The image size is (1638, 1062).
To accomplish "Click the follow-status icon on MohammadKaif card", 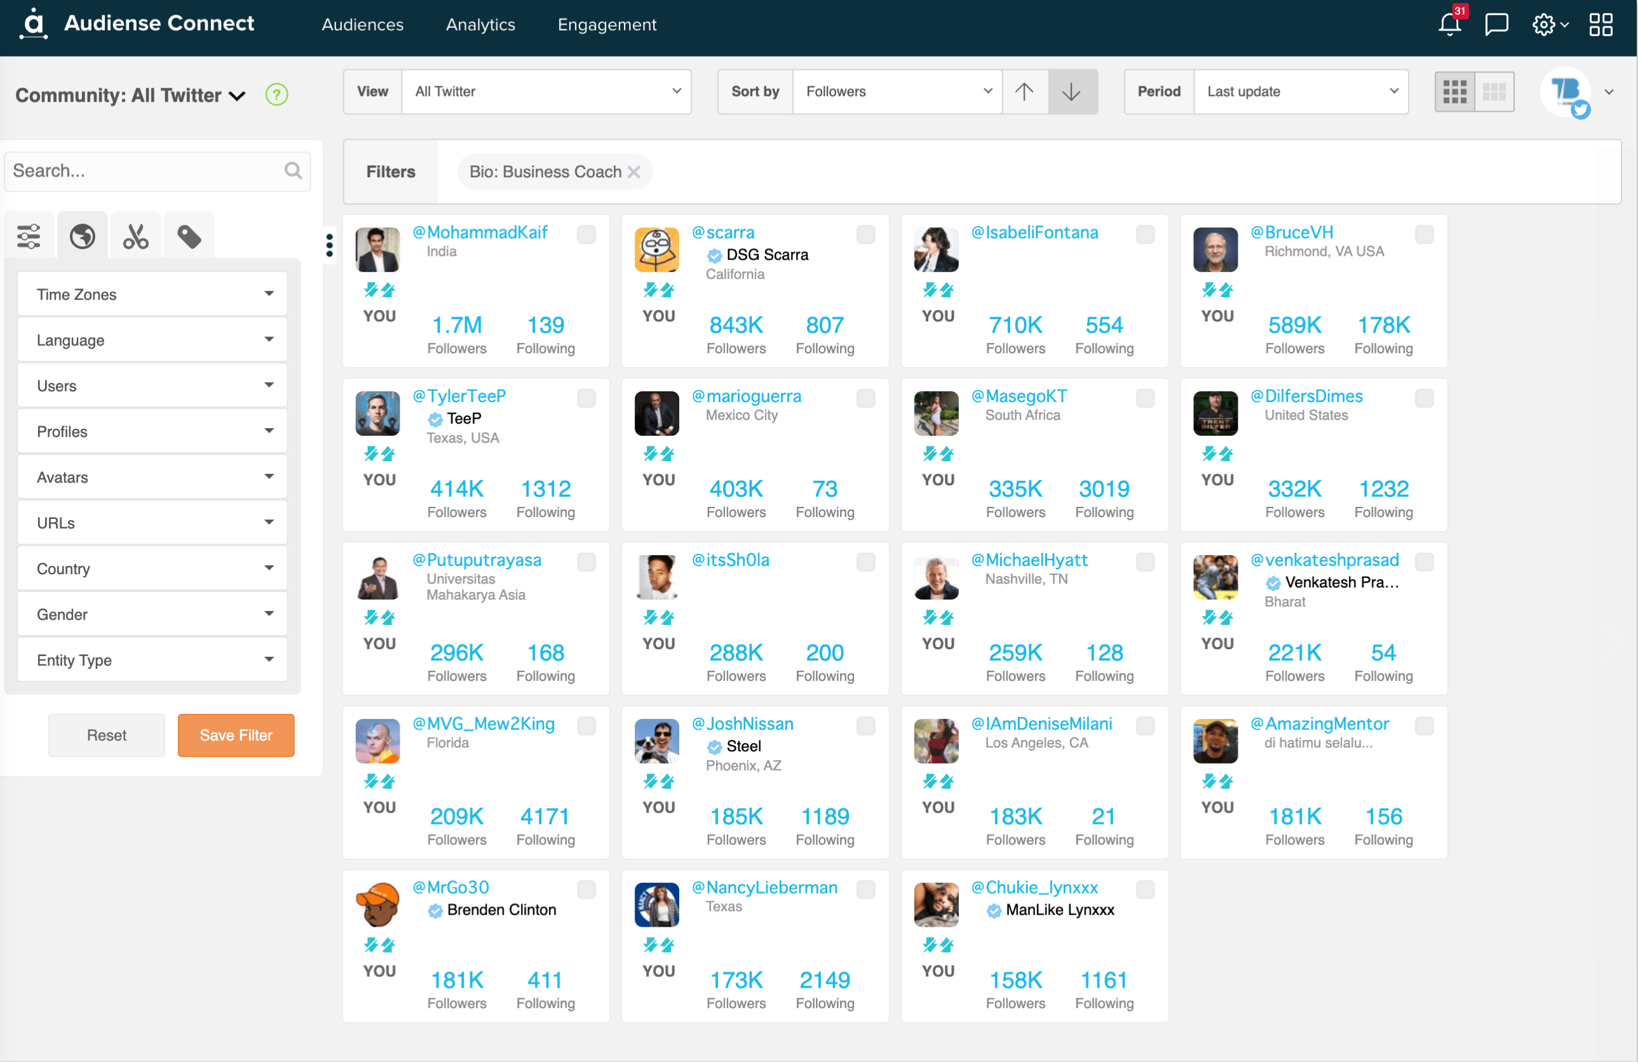I will (x=379, y=290).
